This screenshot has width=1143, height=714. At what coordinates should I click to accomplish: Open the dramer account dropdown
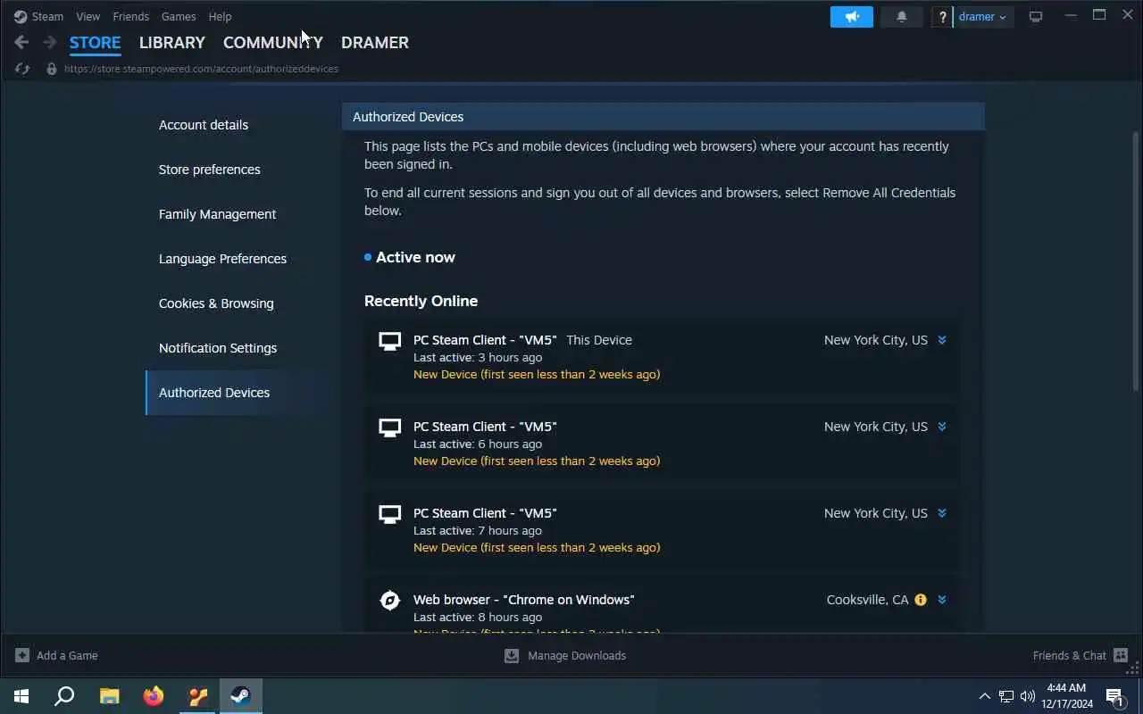pos(983,17)
